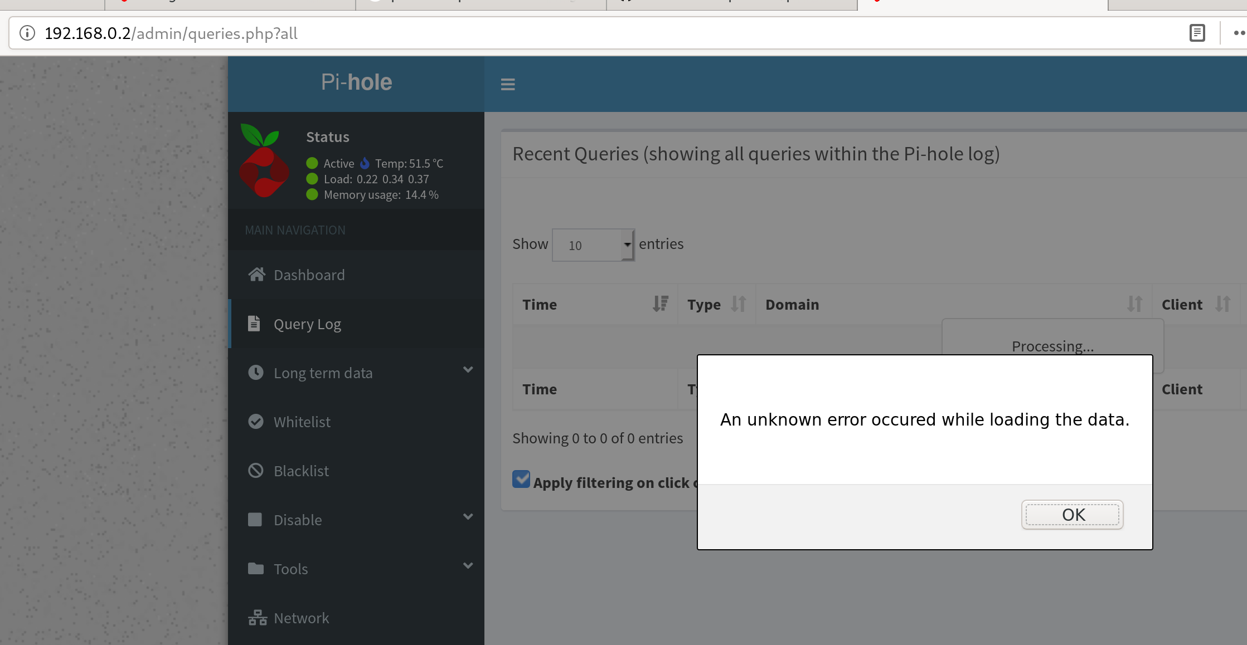1247x645 pixels.
Task: Dismiss the error dialog with OK
Action: point(1071,514)
